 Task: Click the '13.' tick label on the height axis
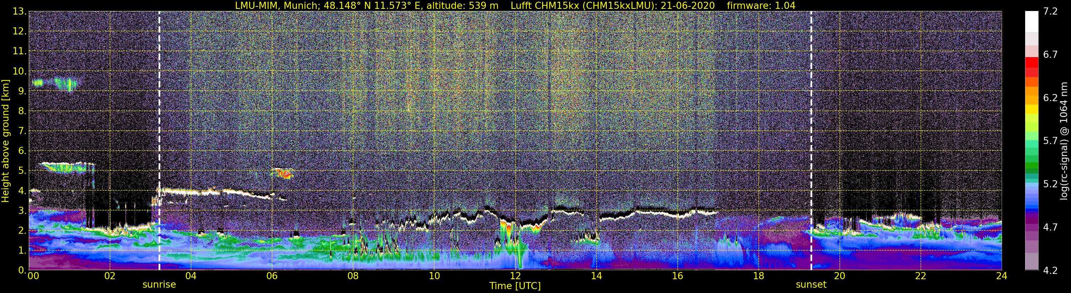[20, 12]
